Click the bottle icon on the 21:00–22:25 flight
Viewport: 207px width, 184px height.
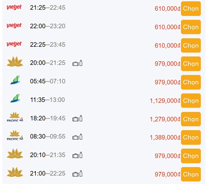(x=81, y=173)
